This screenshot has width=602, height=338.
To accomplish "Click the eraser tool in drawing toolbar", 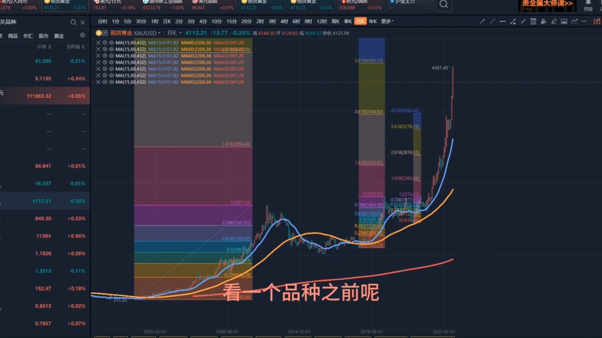I will point(554,21).
